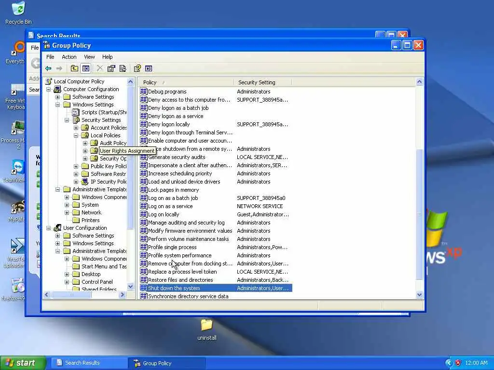The height and width of the screenshot is (370, 494).
Task: Click the Show/Hide Action Pane toolbar icon
Action: tap(149, 68)
